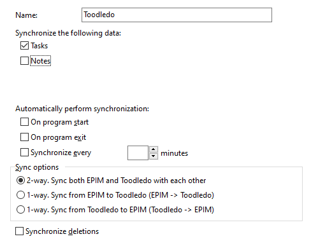Click the 'Synchronize the following data:' label
The width and height of the screenshot is (311, 246).
(x=68, y=33)
